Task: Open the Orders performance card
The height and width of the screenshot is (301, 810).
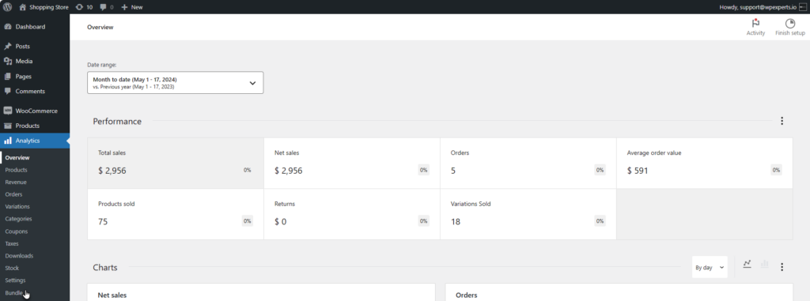Action: point(528,164)
